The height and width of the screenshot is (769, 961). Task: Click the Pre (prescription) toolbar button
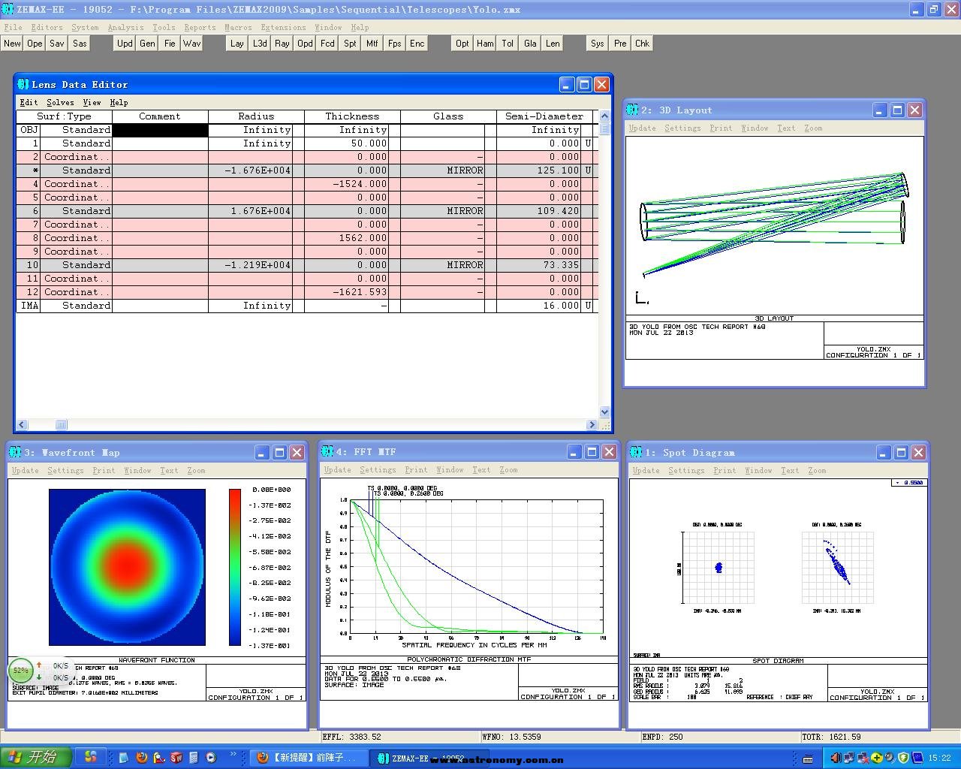(x=620, y=44)
